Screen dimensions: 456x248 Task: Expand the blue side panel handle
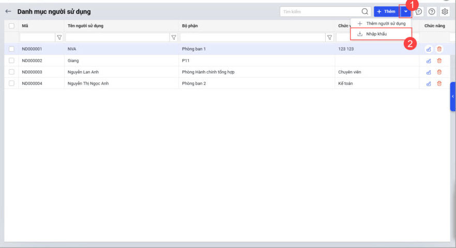(453, 96)
